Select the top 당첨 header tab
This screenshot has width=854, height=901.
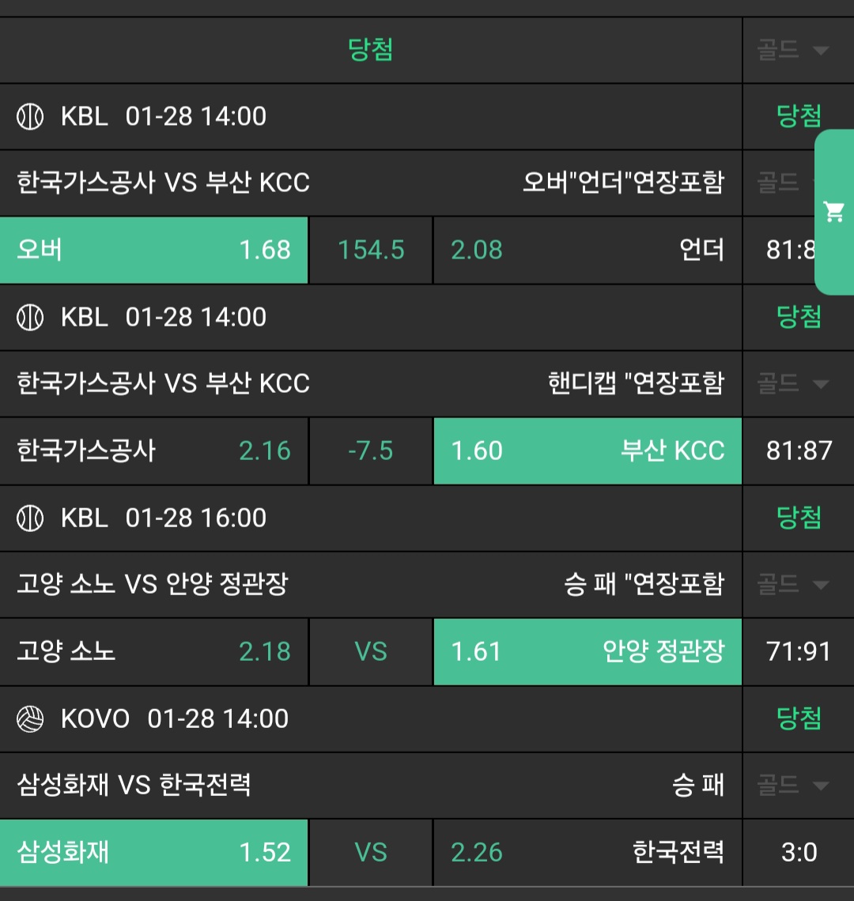pyautogui.click(x=371, y=51)
